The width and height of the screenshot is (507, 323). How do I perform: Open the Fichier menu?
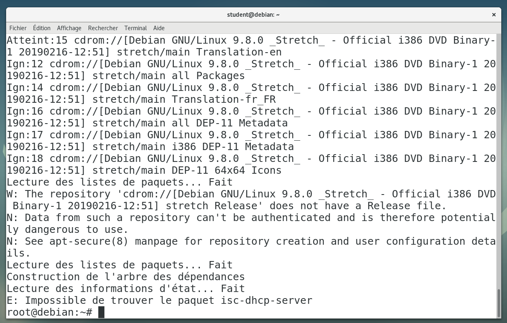point(18,28)
